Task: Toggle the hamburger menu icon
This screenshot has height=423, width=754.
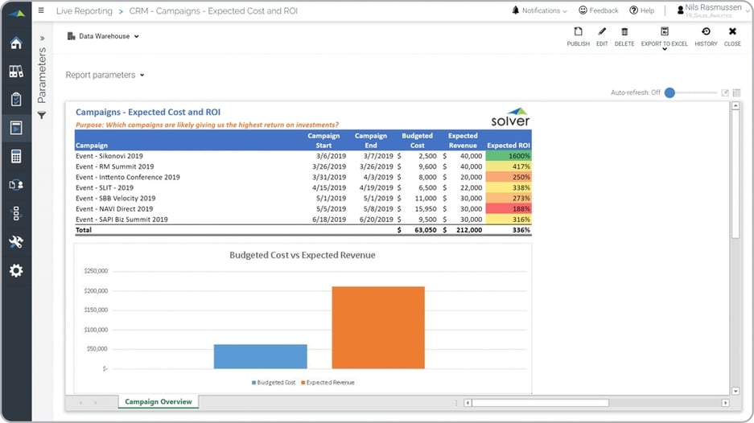Action: click(x=42, y=10)
